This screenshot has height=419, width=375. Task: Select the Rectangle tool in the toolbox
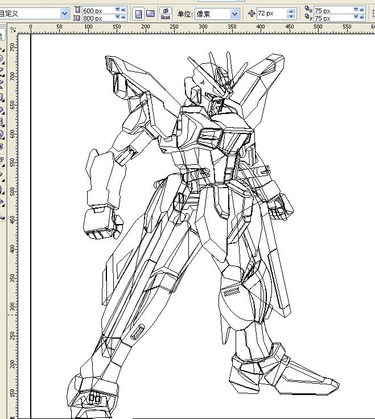coord(1,97)
